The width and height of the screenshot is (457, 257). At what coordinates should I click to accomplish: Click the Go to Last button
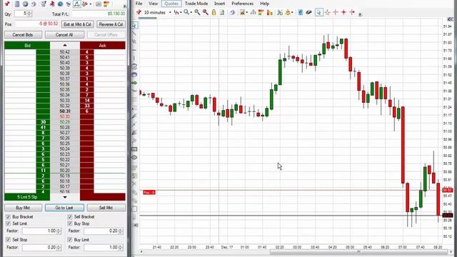(x=64, y=208)
